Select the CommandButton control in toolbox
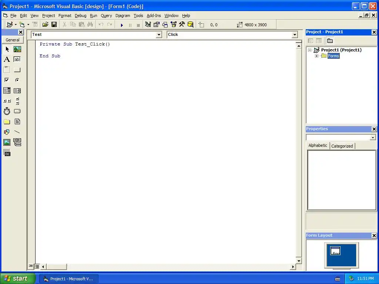 tap(17, 70)
